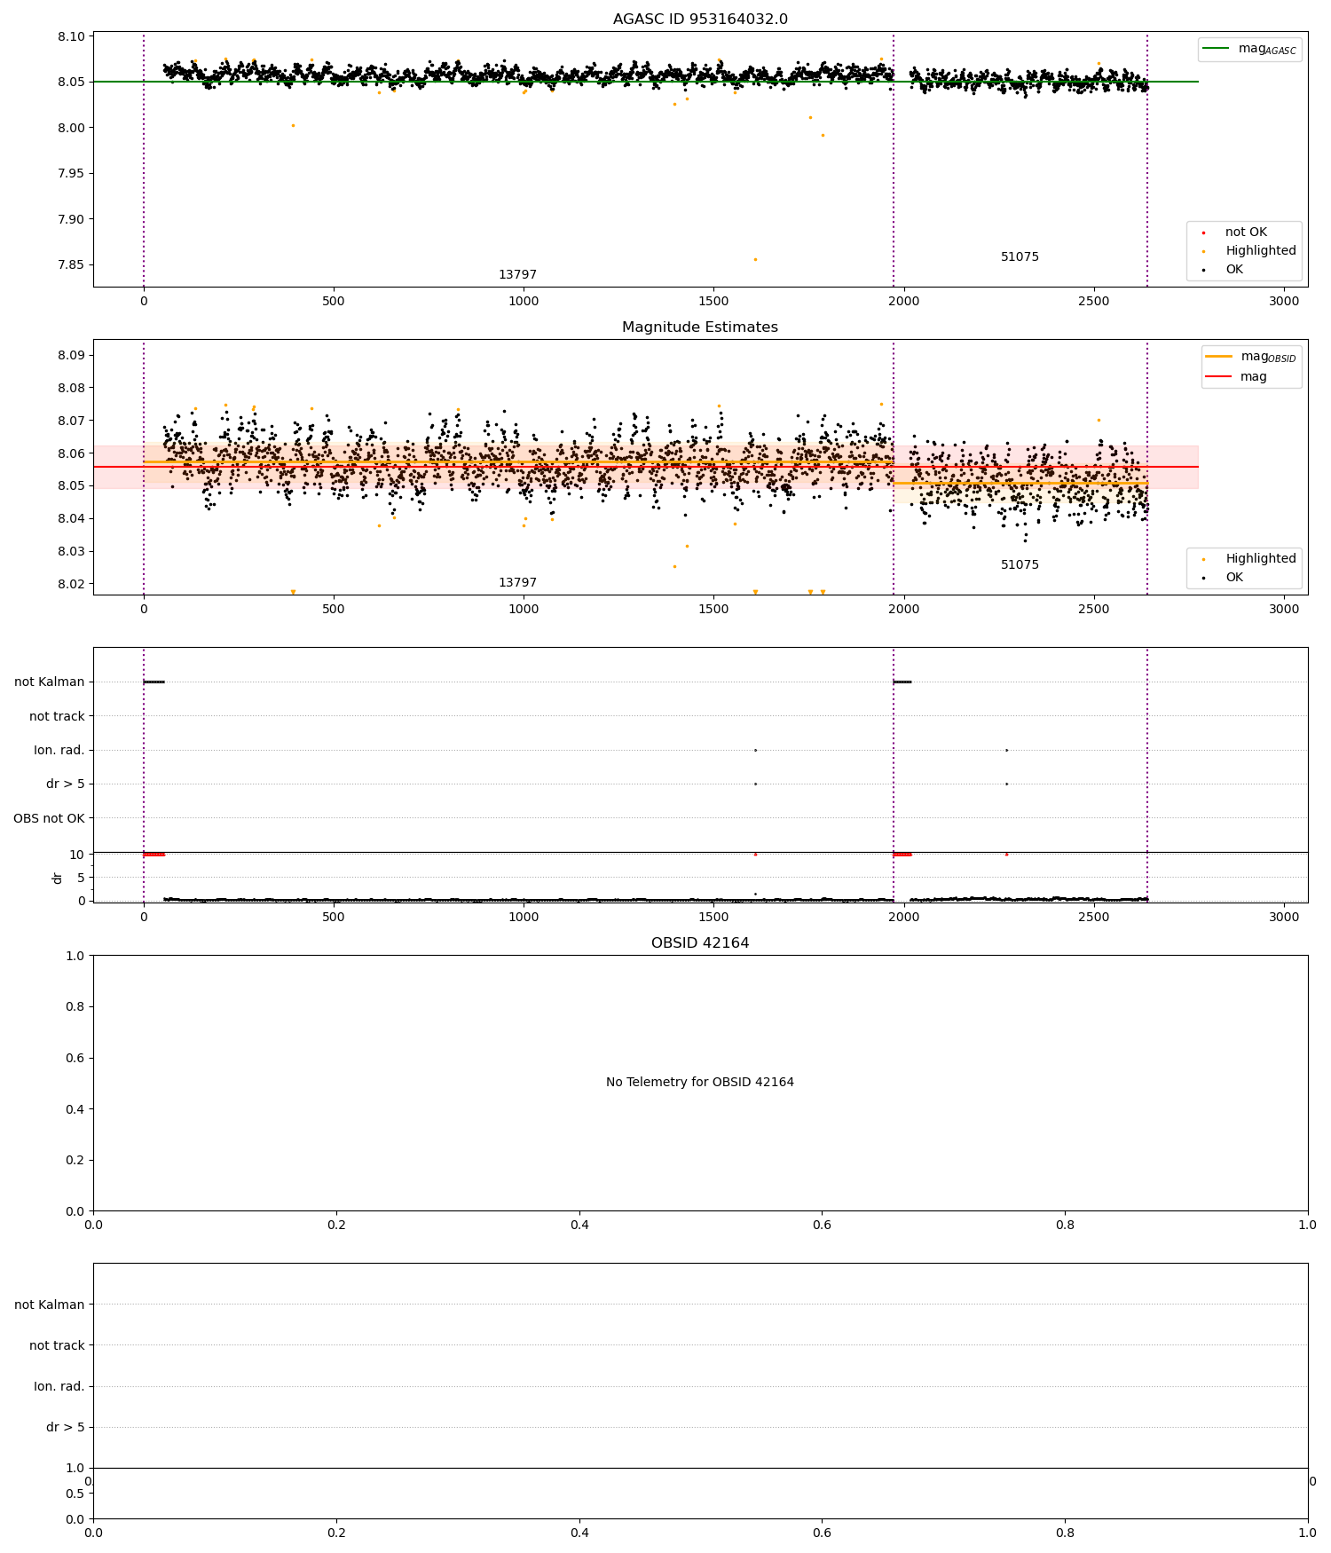Click the "Ion. rad." label in the bottom plot
This screenshot has height=1553, width=1331.
coord(59,1386)
